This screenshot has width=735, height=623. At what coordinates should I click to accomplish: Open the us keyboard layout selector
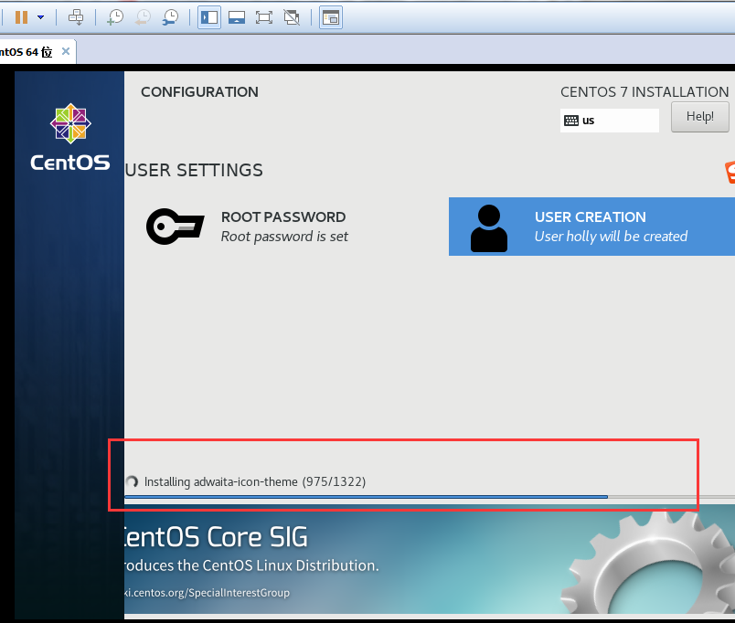(610, 121)
